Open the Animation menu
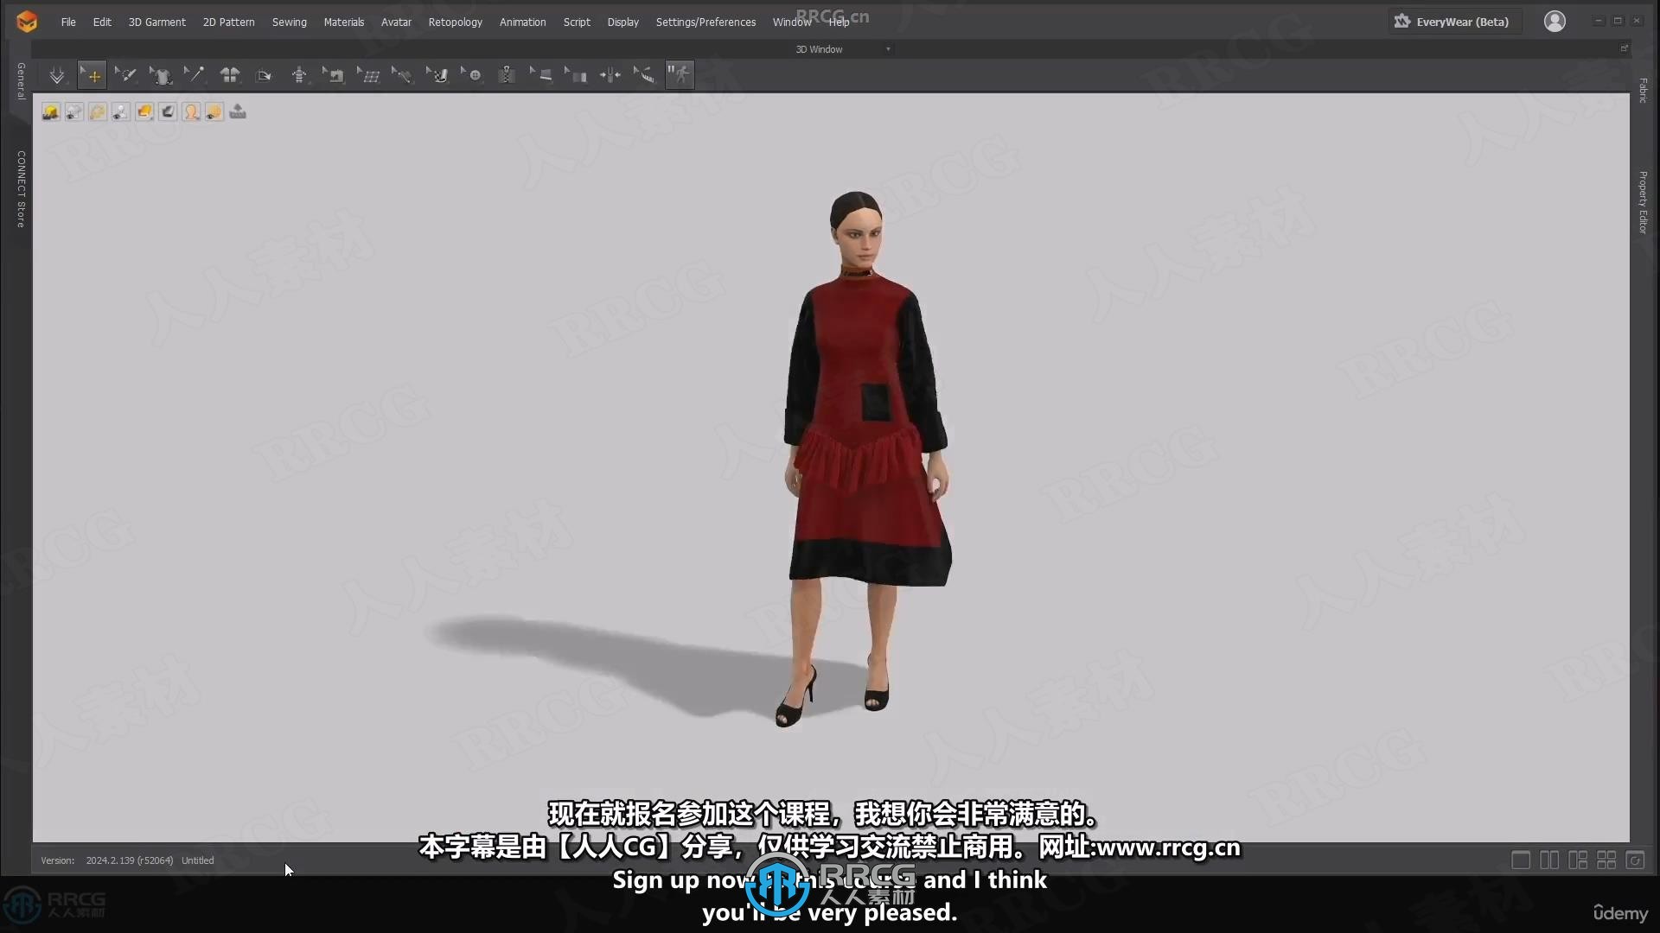The height and width of the screenshot is (933, 1660). 522,22
